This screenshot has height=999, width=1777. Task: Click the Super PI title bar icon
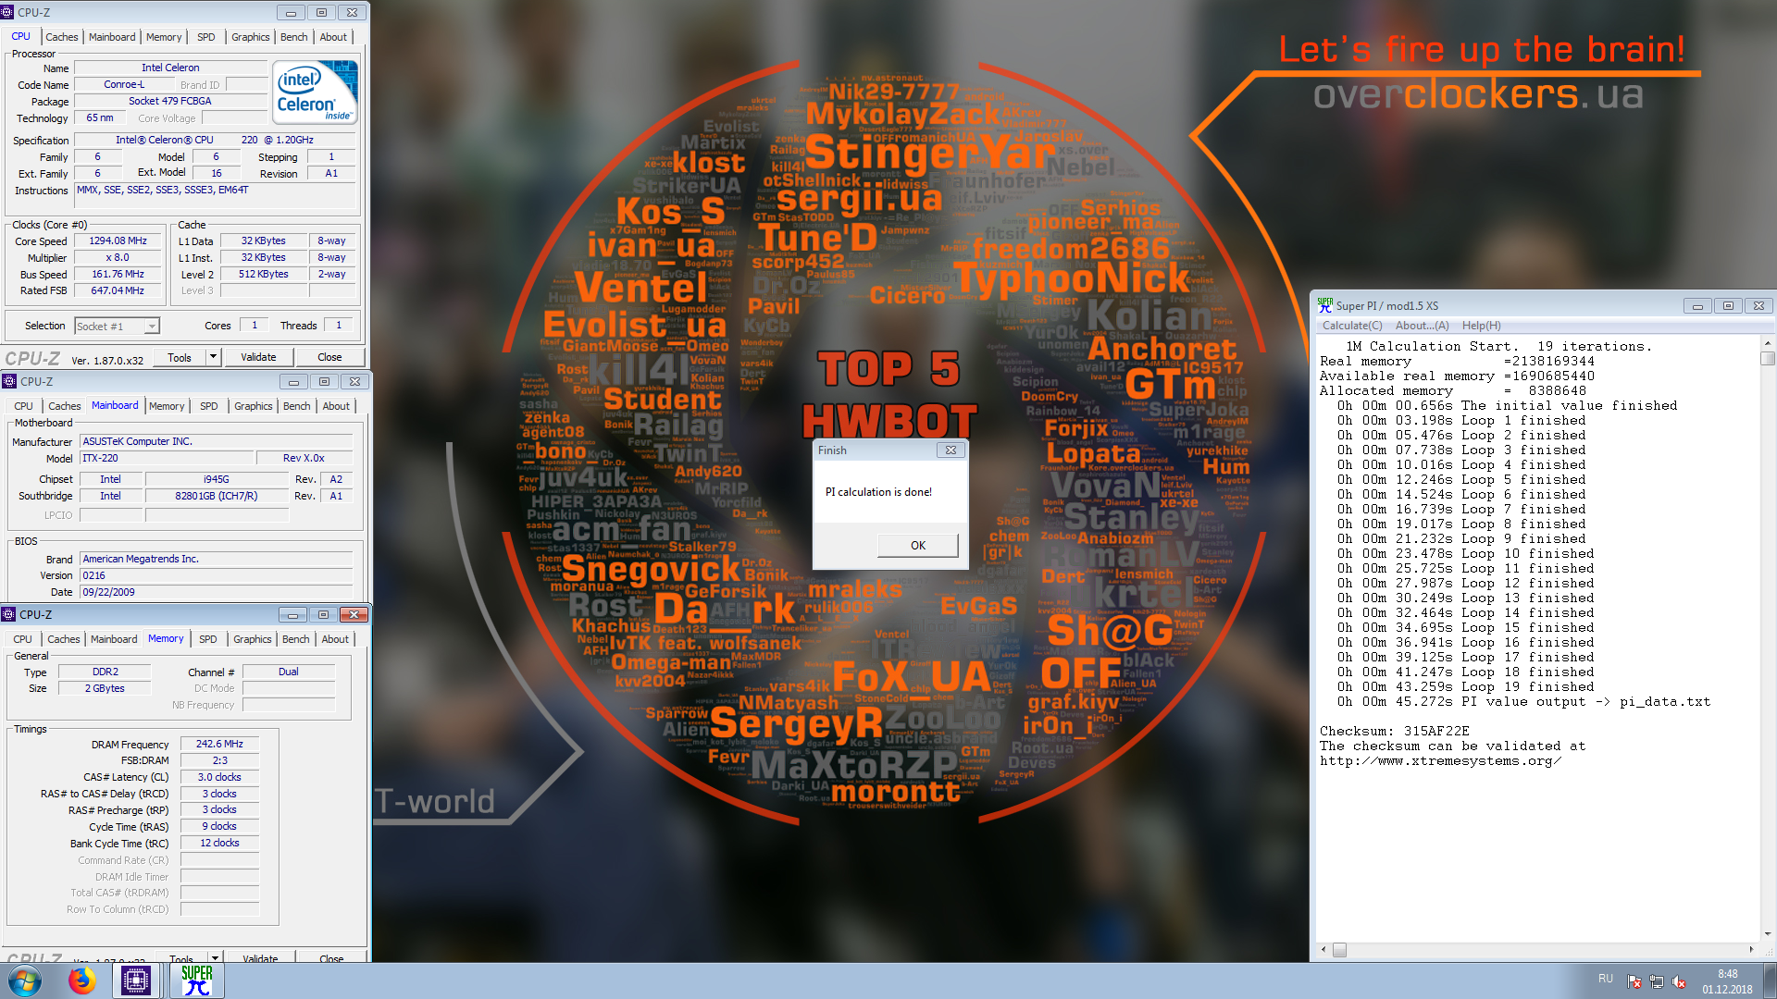pyautogui.click(x=1324, y=305)
